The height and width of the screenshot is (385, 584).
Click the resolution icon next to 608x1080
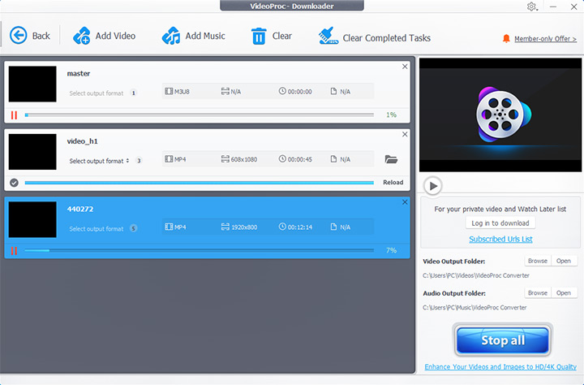tap(225, 159)
